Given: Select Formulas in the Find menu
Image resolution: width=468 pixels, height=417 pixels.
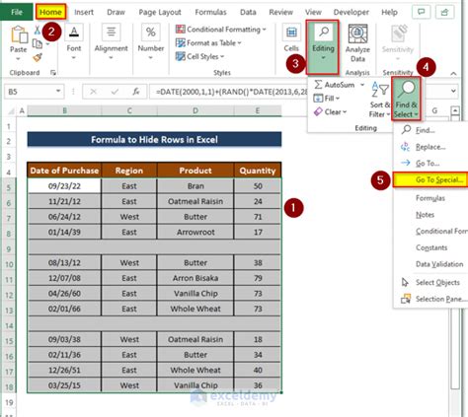Looking at the screenshot, I should [x=431, y=198].
